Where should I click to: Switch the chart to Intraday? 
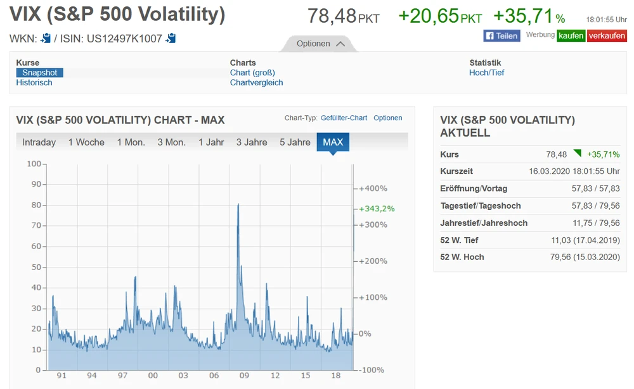coord(39,142)
